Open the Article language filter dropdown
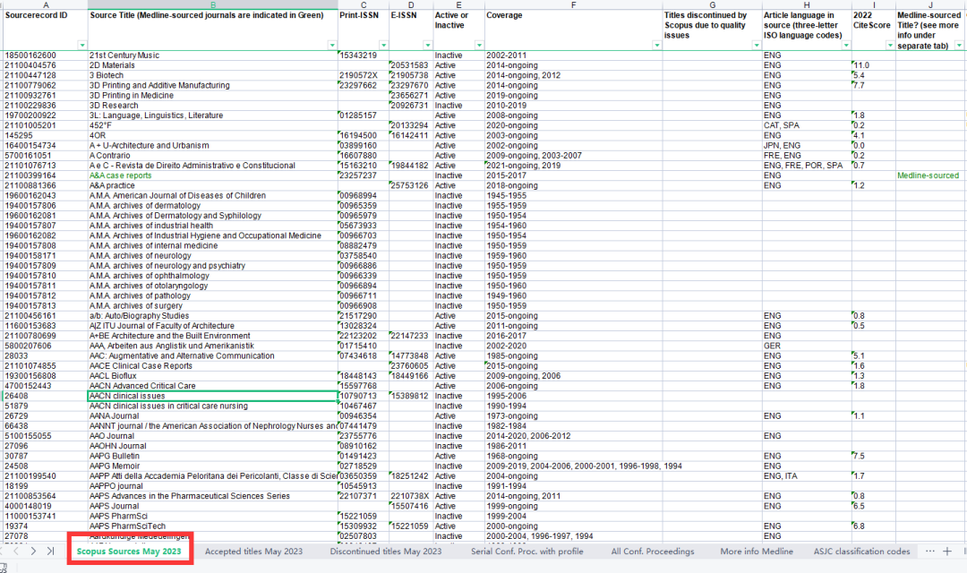Viewport: 967px width, 573px height. tap(846, 45)
